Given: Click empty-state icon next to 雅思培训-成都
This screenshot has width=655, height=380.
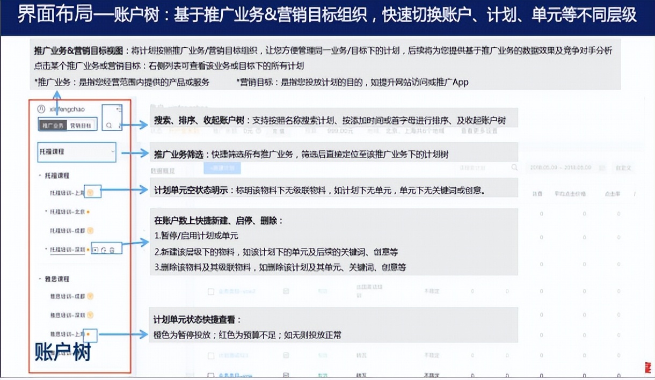Looking at the screenshot, I should [91, 296].
